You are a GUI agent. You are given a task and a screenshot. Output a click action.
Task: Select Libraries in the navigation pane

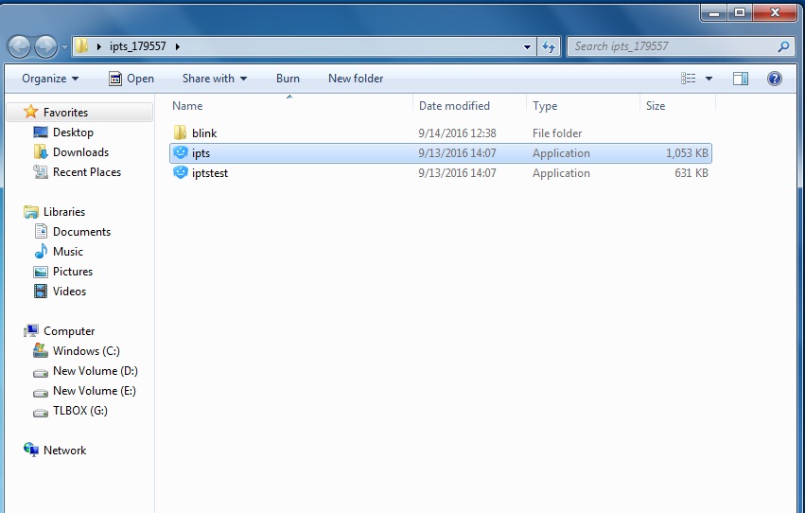click(x=64, y=212)
